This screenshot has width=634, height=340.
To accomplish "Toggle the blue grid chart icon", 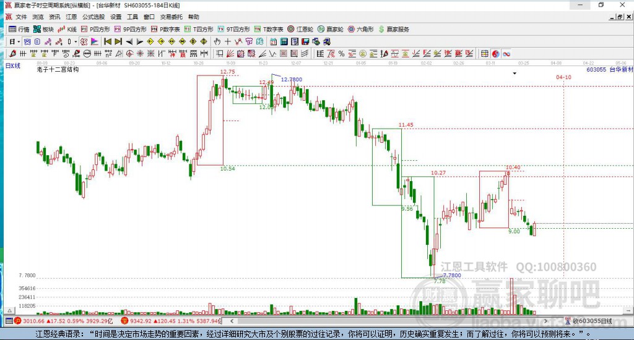I will (x=27, y=41).
